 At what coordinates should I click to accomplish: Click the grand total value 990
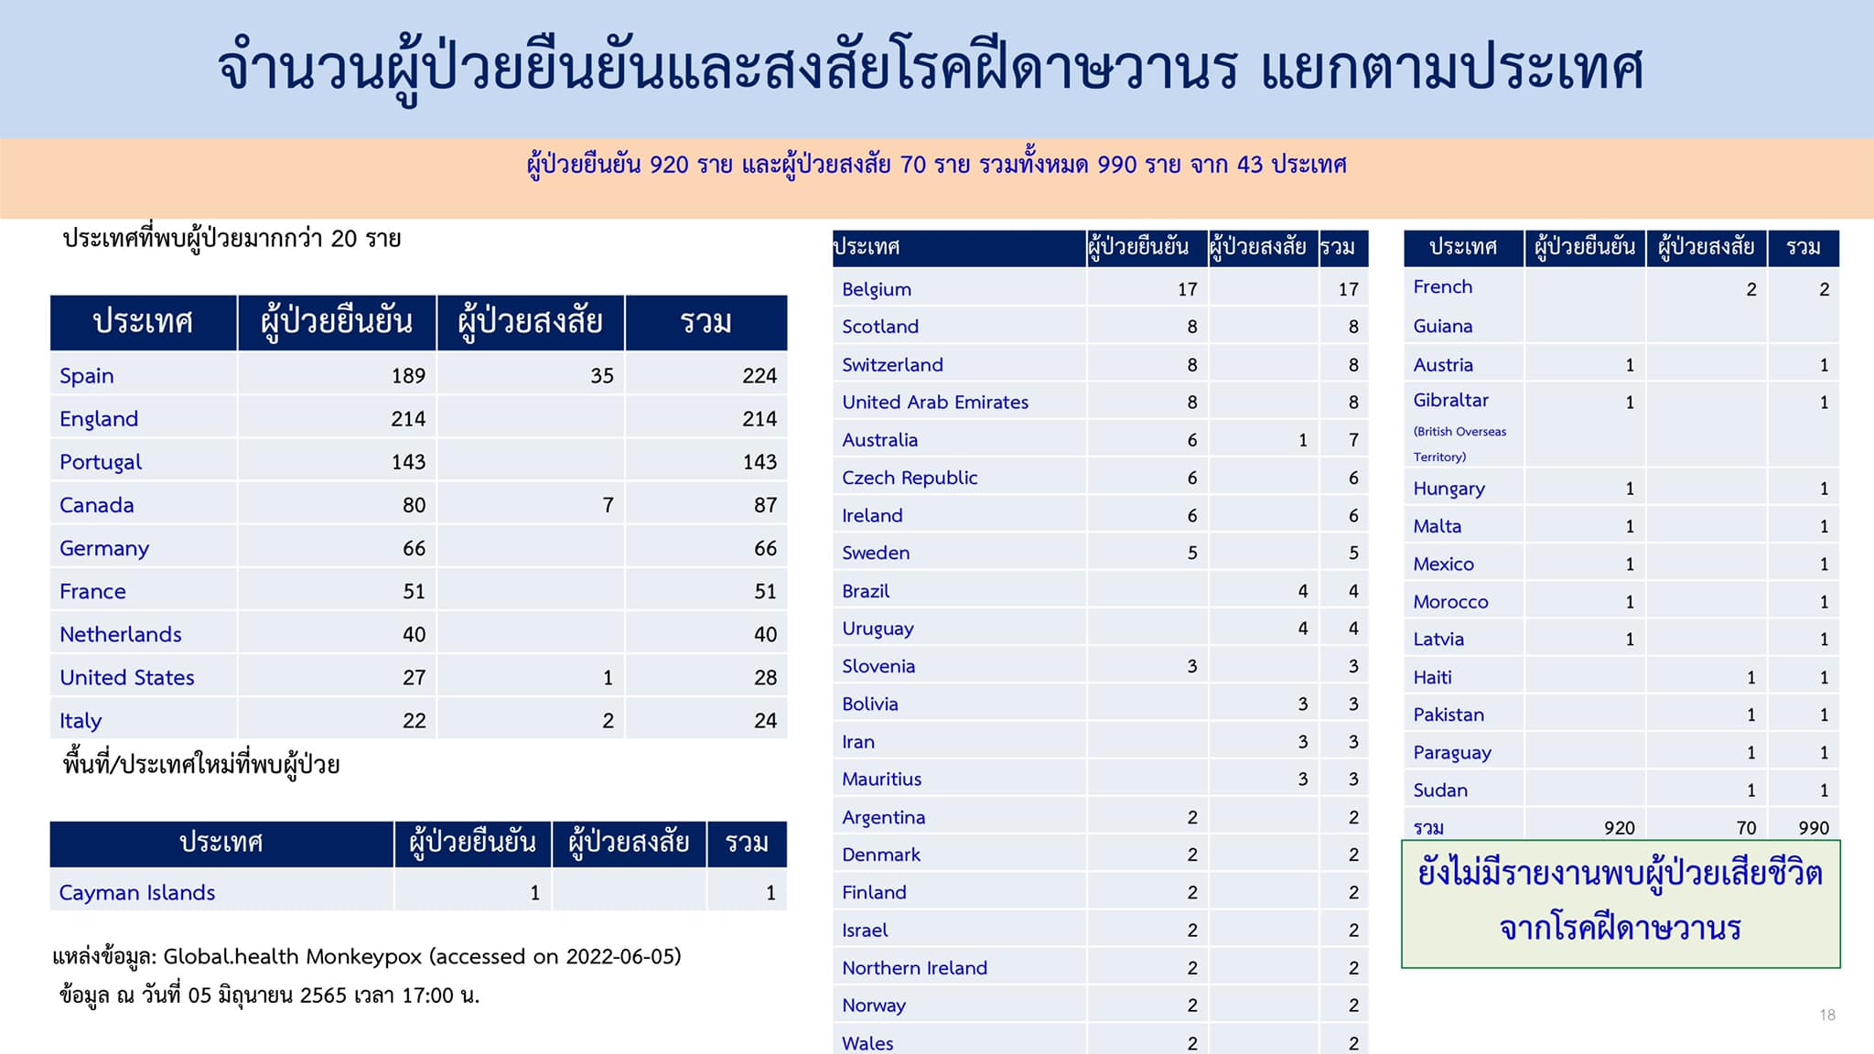1814,828
